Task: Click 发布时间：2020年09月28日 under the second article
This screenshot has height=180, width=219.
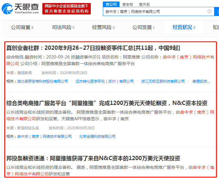Action: click(72, 128)
